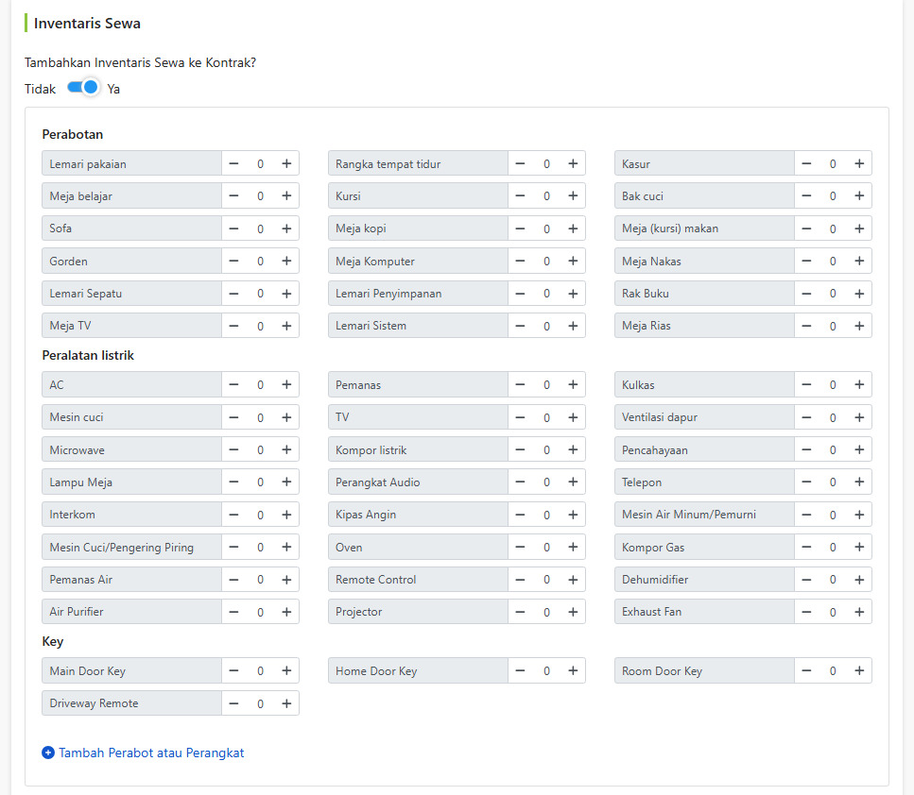Add one Kompor Gas with plus
914x795 pixels.
pos(859,547)
